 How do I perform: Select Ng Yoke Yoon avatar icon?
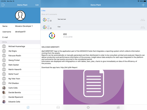point(4,79)
